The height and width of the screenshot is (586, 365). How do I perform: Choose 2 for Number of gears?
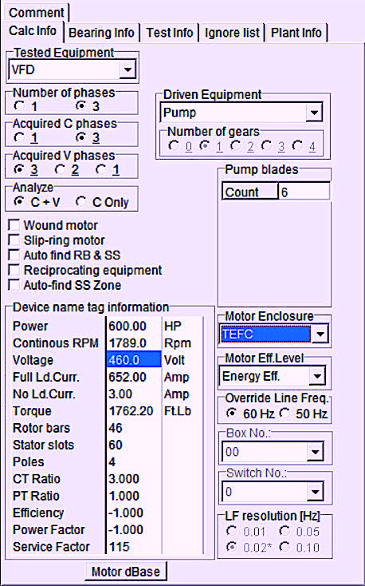(235, 145)
